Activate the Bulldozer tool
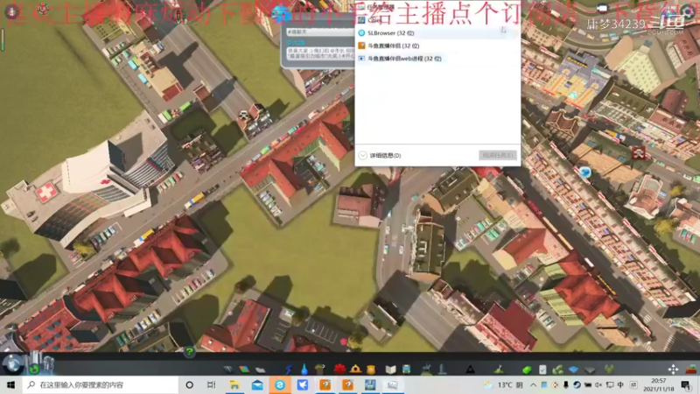 (x=691, y=369)
